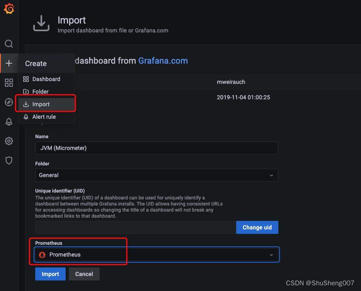Click the Cancel button
Screen dimensions: 361x291
[x=84, y=274]
